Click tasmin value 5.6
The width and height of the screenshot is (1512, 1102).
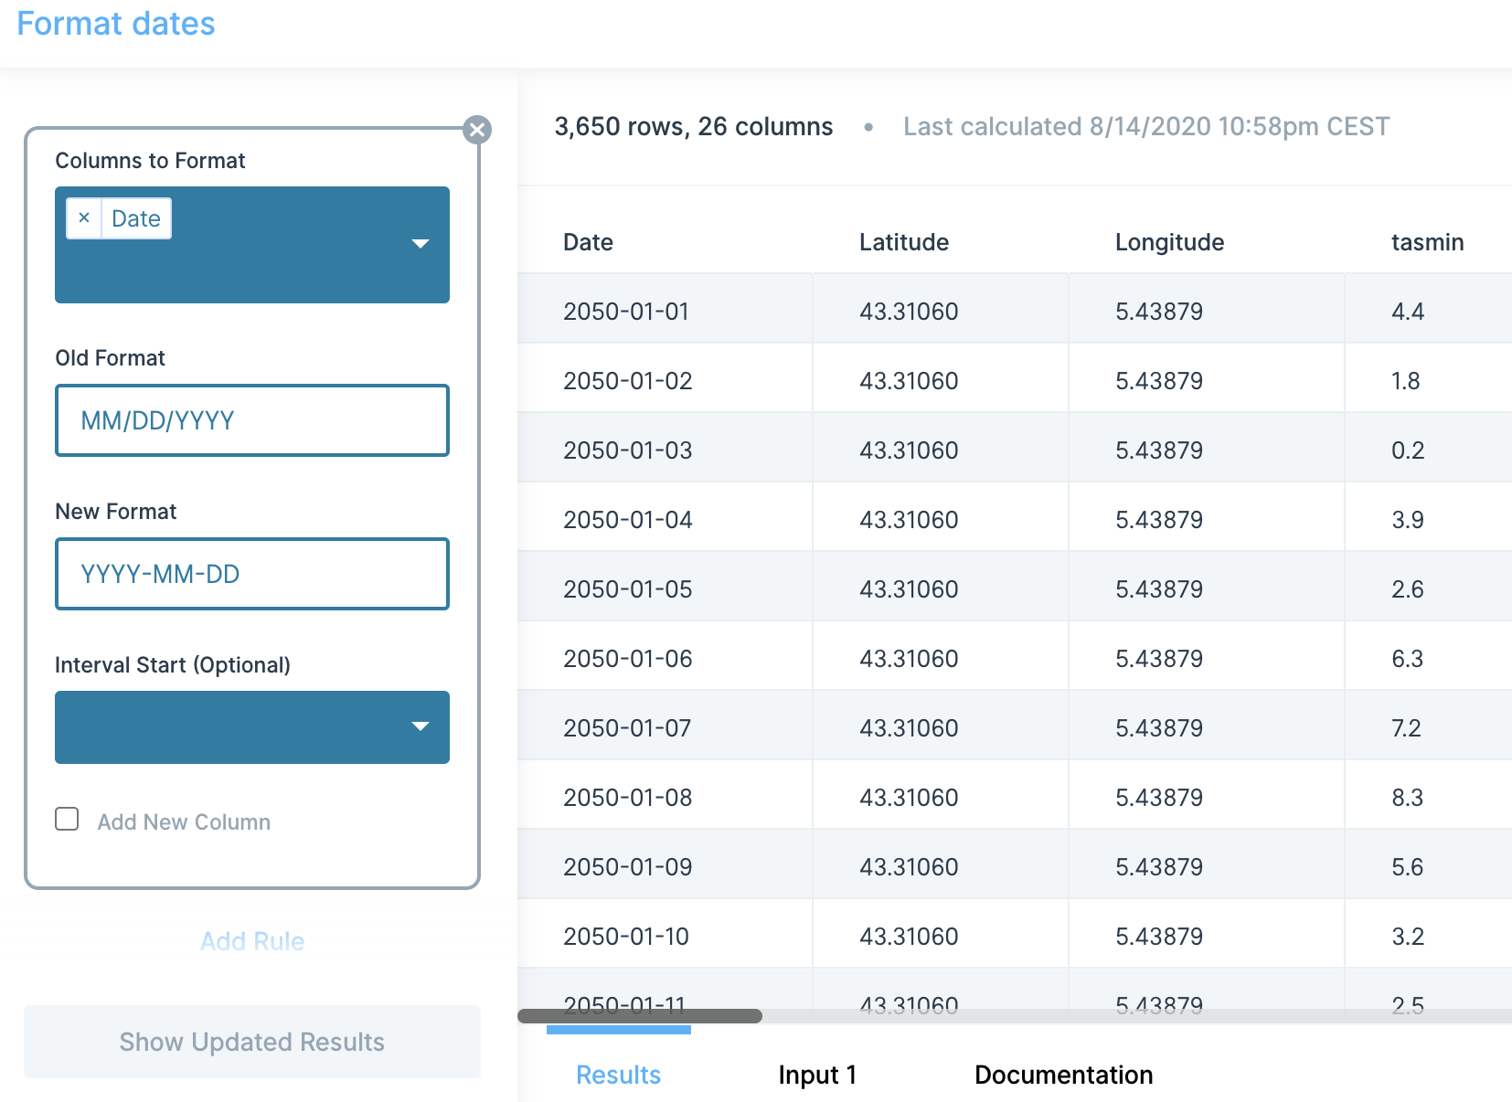[x=1408, y=867]
